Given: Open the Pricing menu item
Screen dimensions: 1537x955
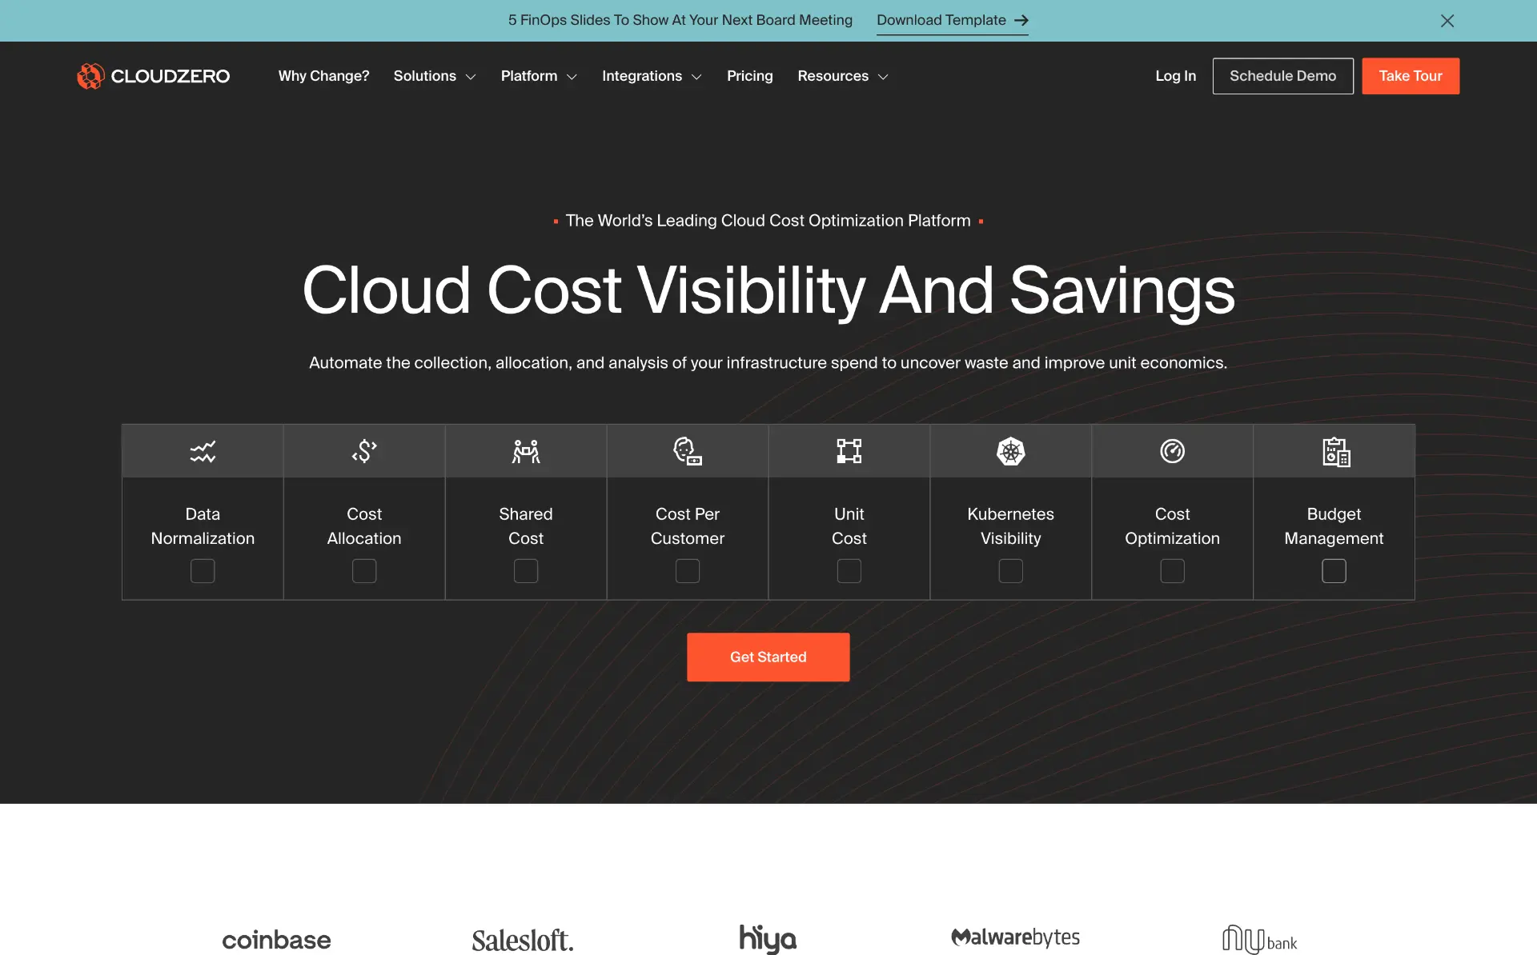Looking at the screenshot, I should [749, 76].
